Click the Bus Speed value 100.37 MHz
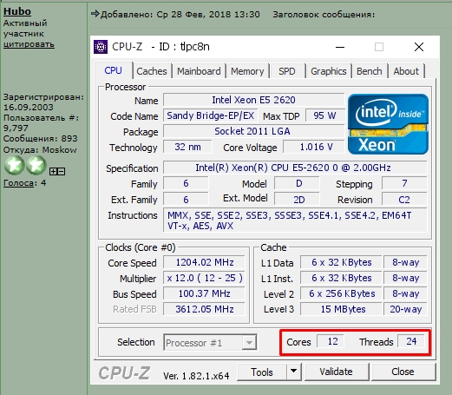Viewport: 452px width, 395px height. [x=204, y=294]
